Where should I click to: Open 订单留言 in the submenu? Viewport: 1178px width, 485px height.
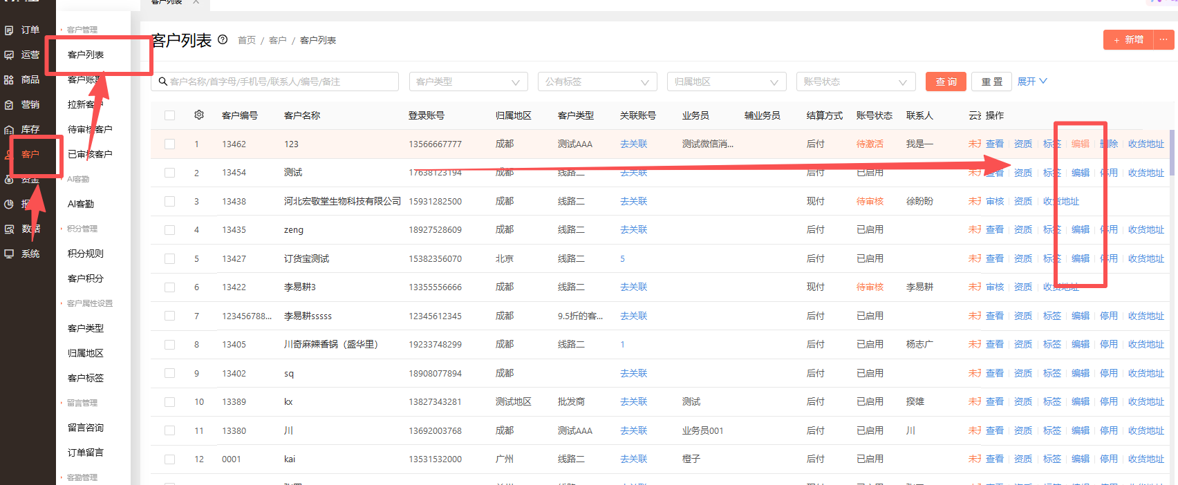point(86,453)
